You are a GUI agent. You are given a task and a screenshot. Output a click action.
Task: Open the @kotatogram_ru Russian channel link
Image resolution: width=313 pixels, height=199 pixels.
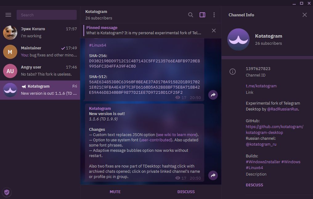(261, 144)
